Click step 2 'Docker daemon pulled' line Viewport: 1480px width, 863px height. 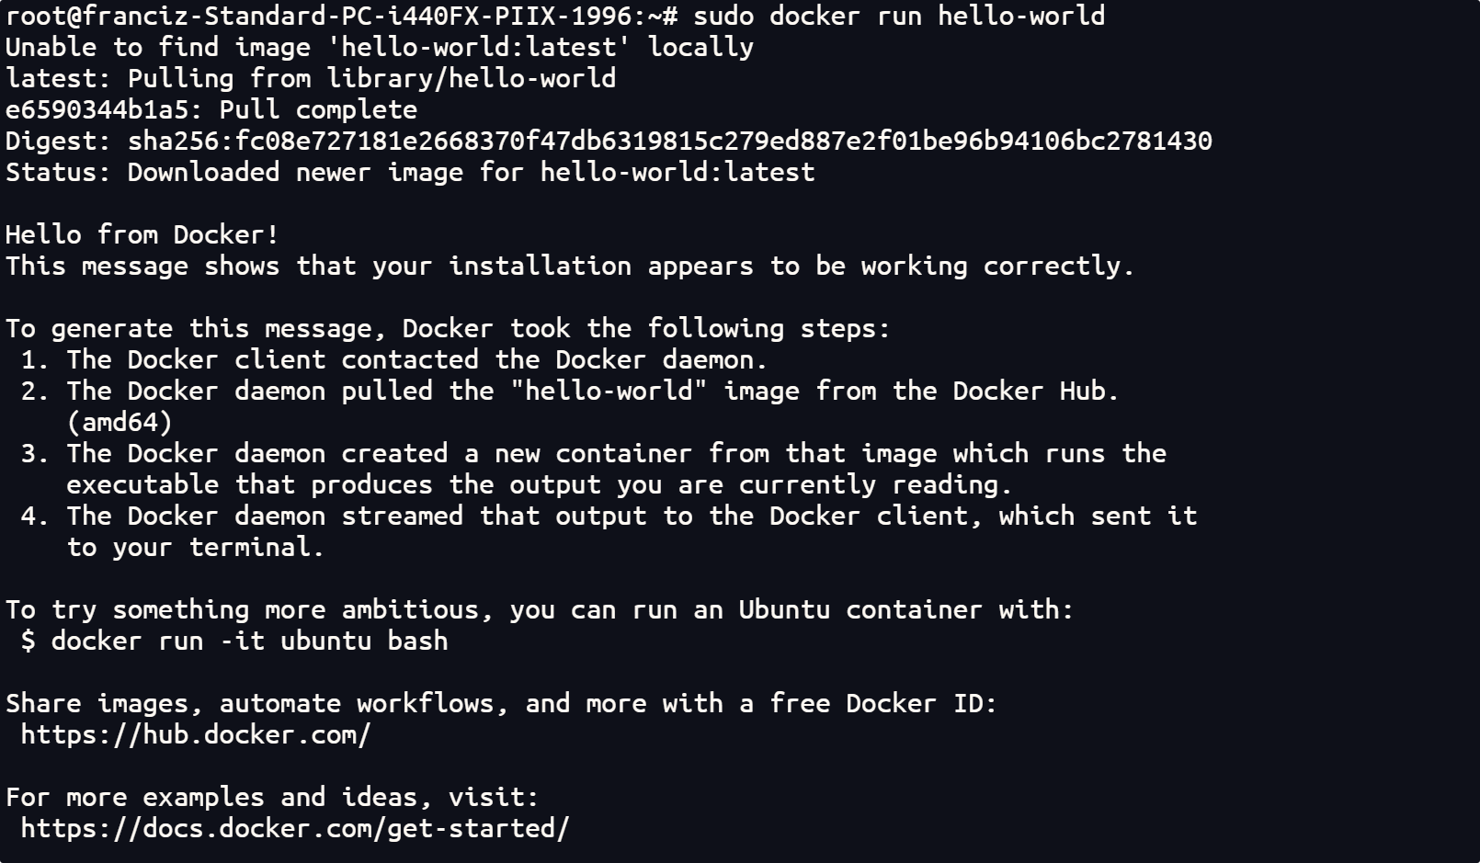click(592, 391)
